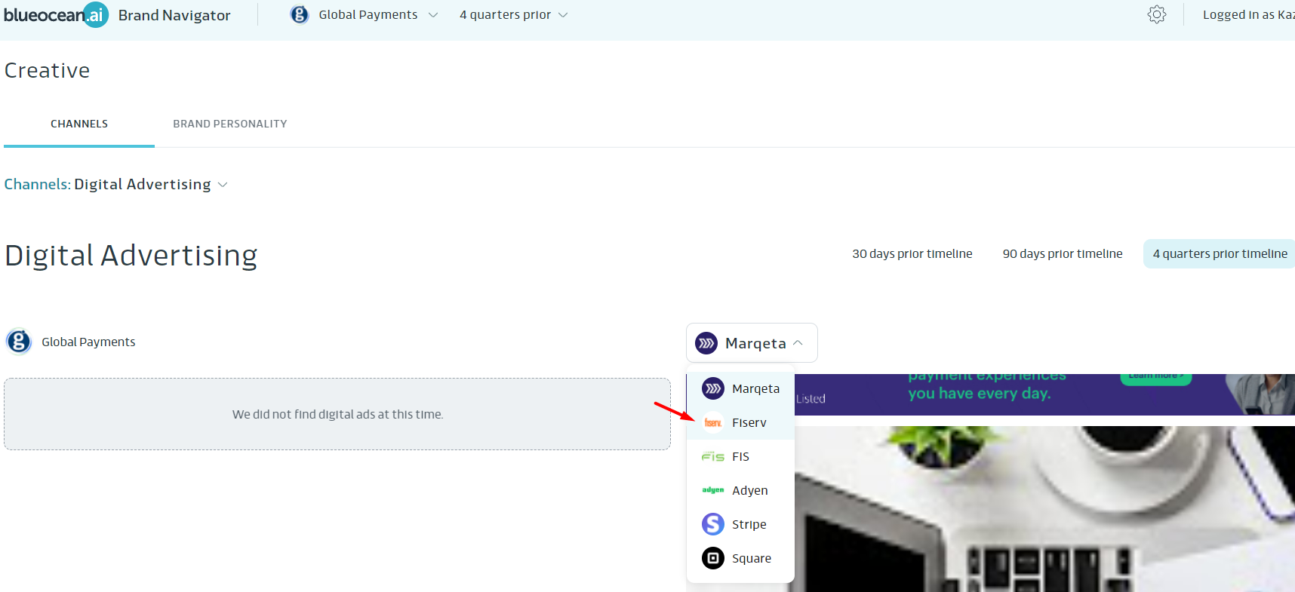1295x592 pixels.
Task: Click the 'We did not find digital ads' message
Action: click(337, 414)
